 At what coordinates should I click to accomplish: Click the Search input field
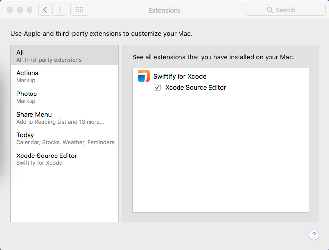point(290,10)
